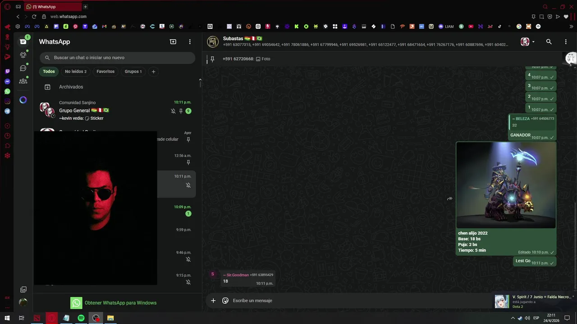Viewport: 577px width, 324px height.
Task: Open the chat with 10:09 p.m. unread badge
Action: coord(176,210)
